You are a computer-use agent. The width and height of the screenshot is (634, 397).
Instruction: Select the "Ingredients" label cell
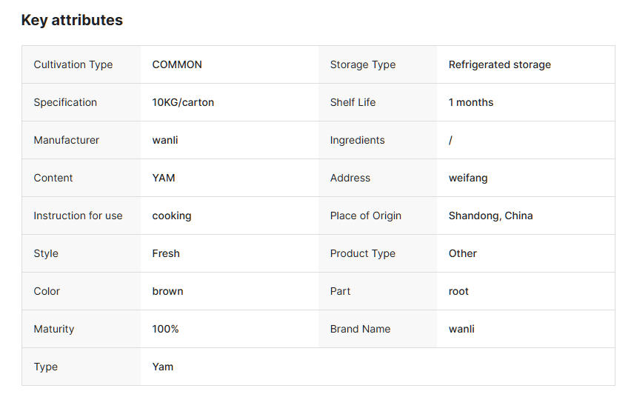pyautogui.click(x=357, y=140)
